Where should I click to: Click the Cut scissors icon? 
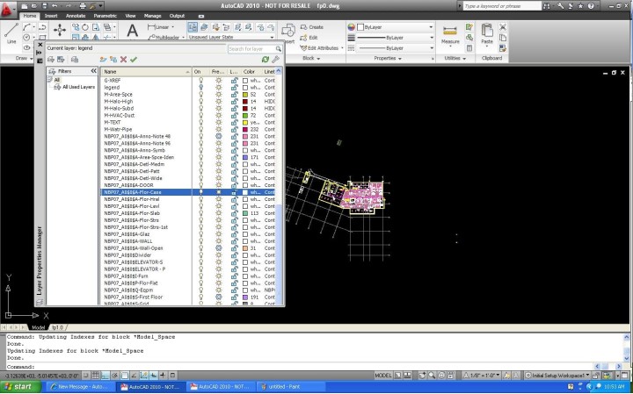[x=503, y=27]
